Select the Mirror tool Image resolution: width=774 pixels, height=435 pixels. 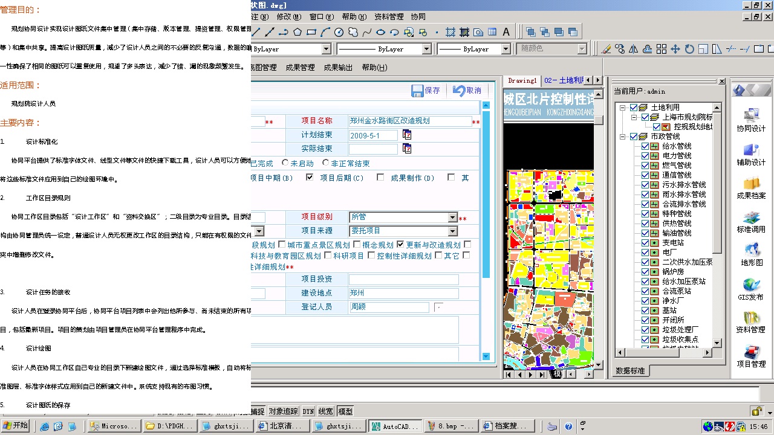point(634,49)
